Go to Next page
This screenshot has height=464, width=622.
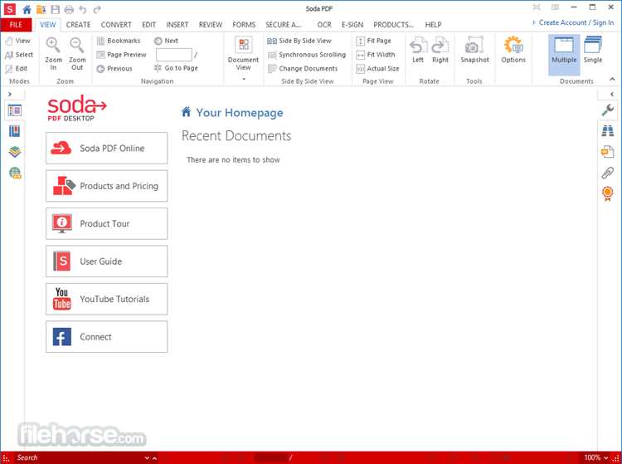166,41
